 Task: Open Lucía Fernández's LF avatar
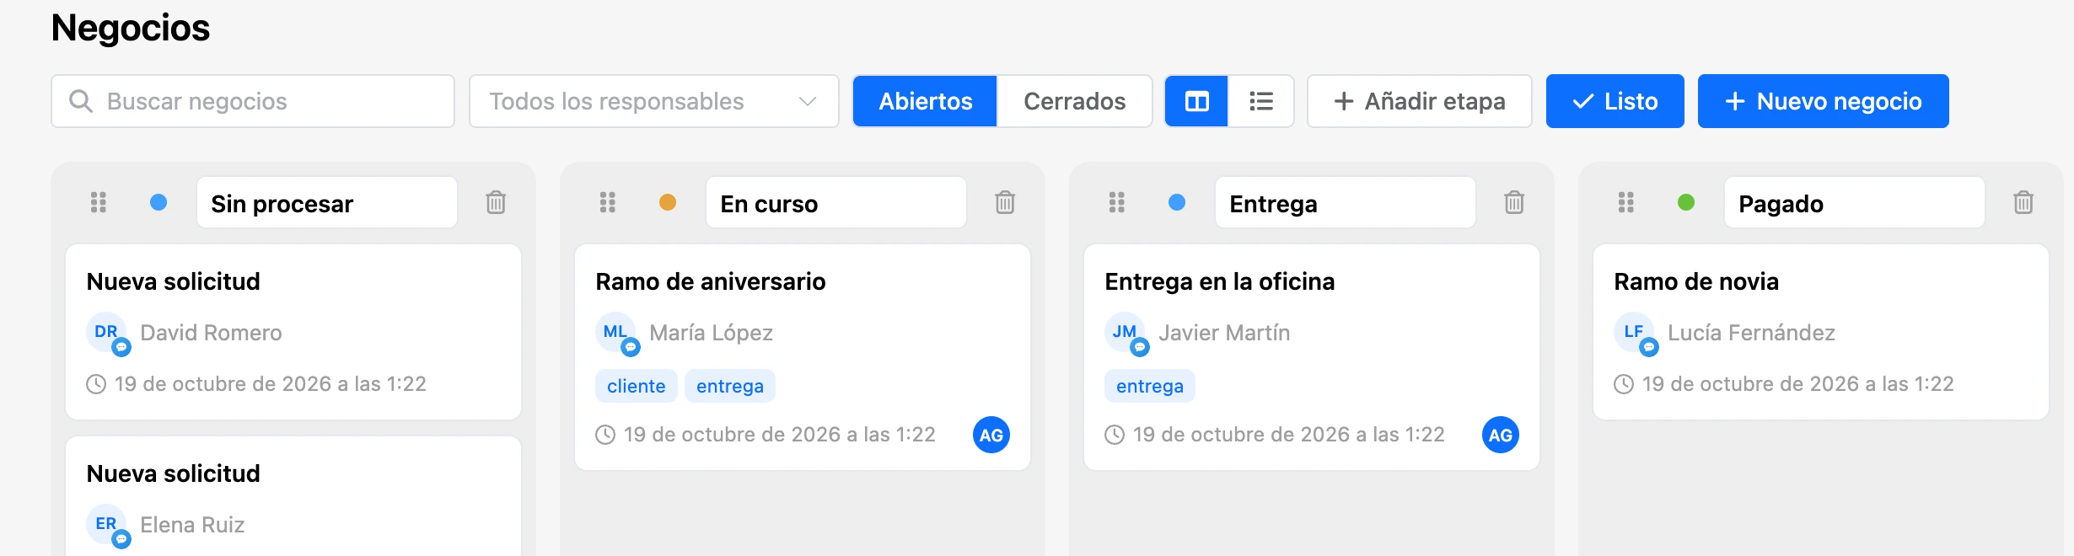[1635, 333]
